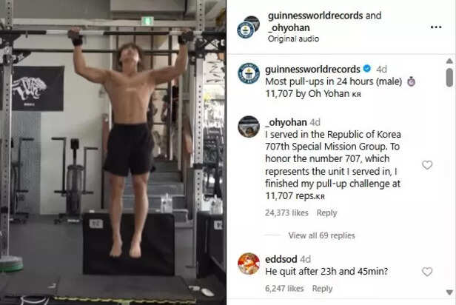View the 6,247 likes on eddsod comment

pyautogui.click(x=284, y=289)
